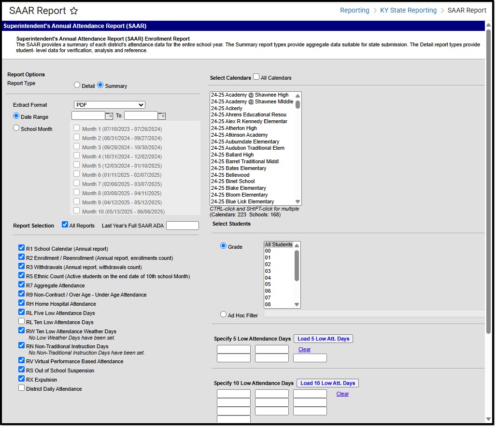Choose the School Month option

16,128
